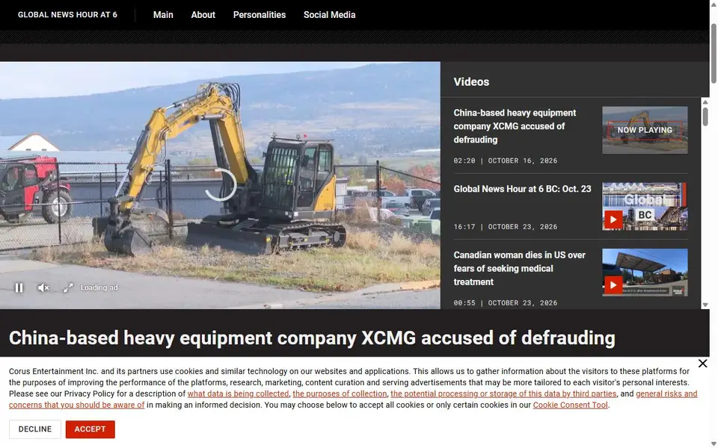The image size is (718, 448).
Task: Open 'the purposes of collection' link
Action: pos(340,393)
